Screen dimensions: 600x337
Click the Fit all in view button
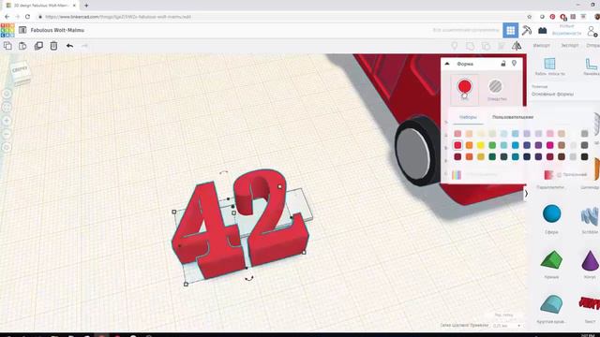pos(7,108)
